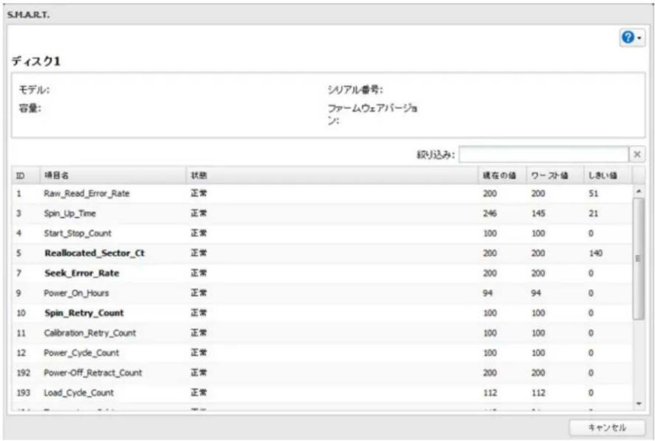Screen dimensions: 655x441
Task: Click the scrollbar down arrow
Action: [x=639, y=403]
